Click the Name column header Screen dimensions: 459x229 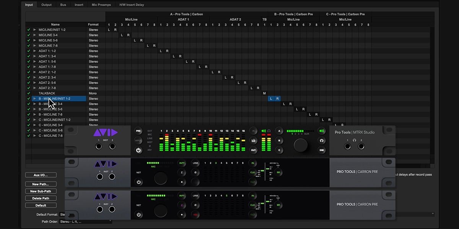tap(55, 24)
